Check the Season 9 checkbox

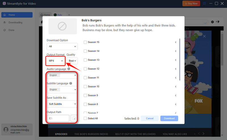tap(85, 96)
